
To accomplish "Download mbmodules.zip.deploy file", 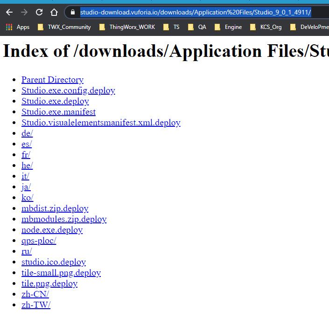I will coord(64,219).
